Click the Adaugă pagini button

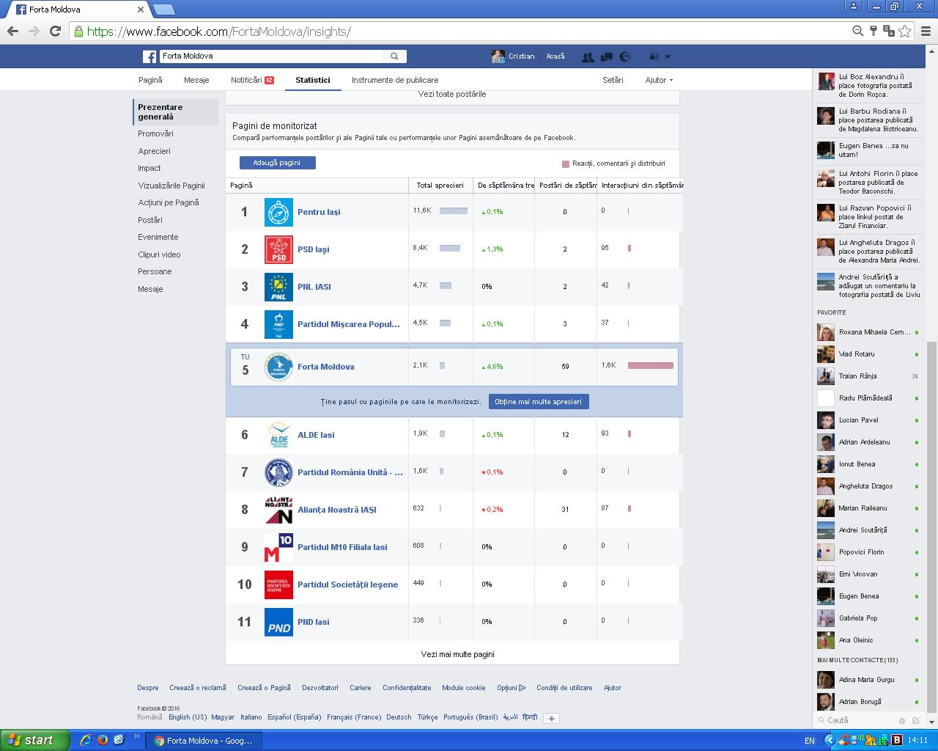pos(278,163)
